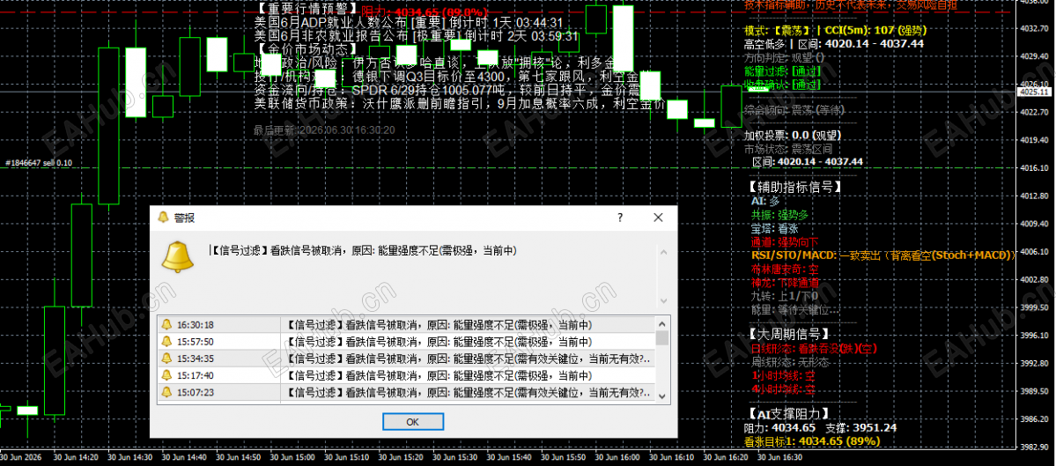Click the 阻力: 4034.65 支撑: 3951.24 line
Viewport: 1056px width, 466px height.
(x=820, y=427)
